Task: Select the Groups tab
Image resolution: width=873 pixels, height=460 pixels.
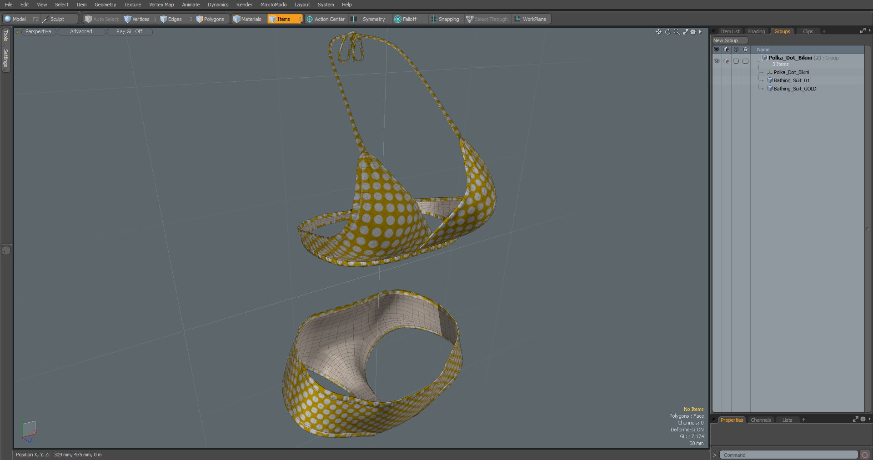Action: 782,31
